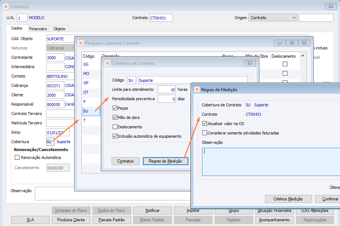Select the GG code row
Viewport: 340px width, 226px height.
pyautogui.click(x=91, y=64)
